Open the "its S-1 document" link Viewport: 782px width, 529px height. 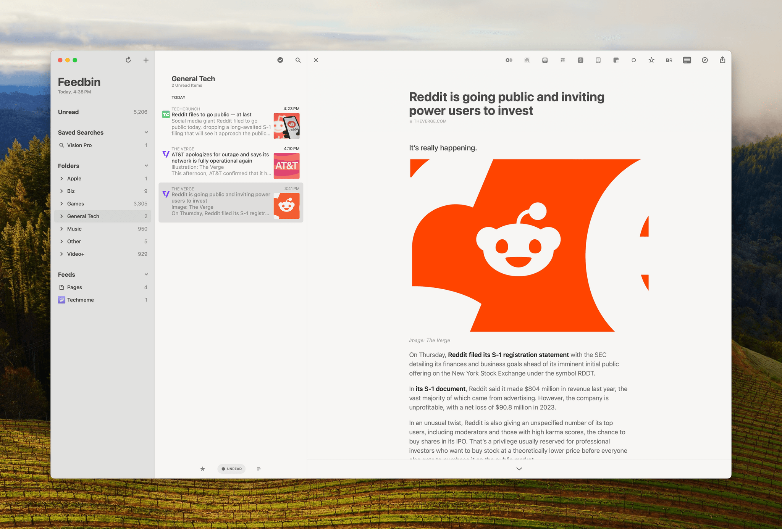(x=440, y=389)
